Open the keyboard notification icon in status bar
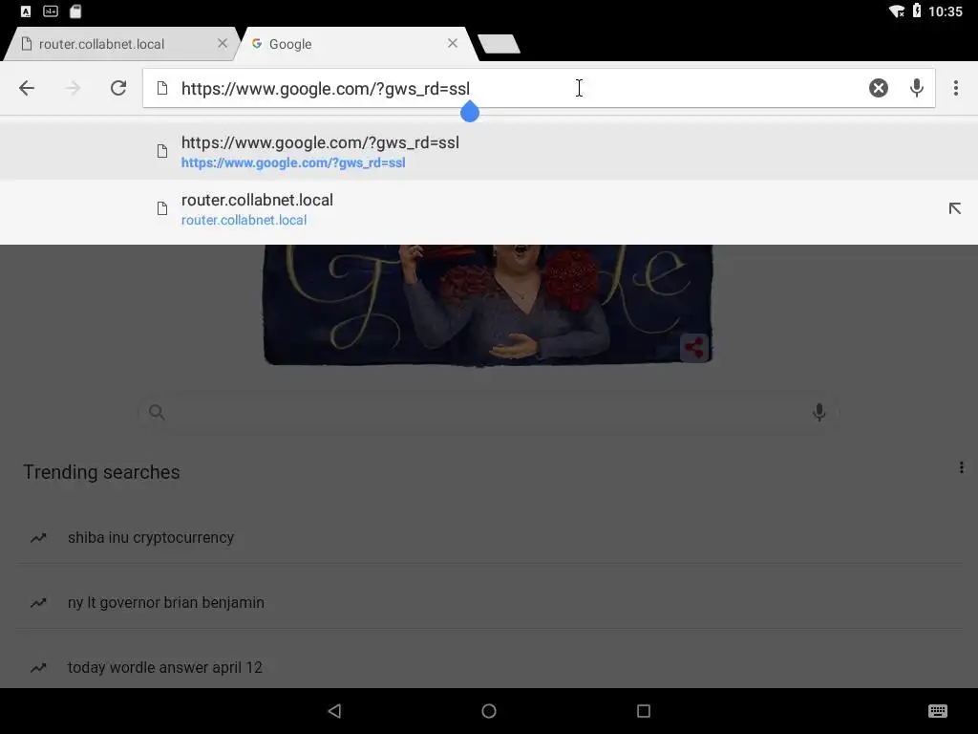978x734 pixels. coord(51,11)
